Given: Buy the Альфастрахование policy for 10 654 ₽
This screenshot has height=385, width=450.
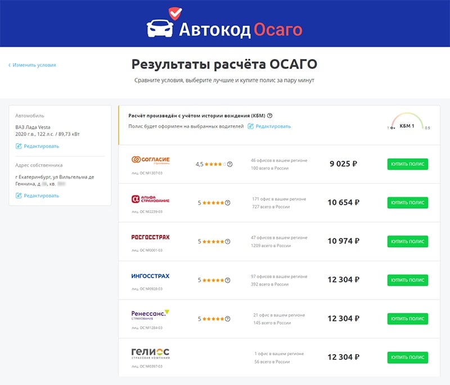Looking at the screenshot, I should pos(407,203).
